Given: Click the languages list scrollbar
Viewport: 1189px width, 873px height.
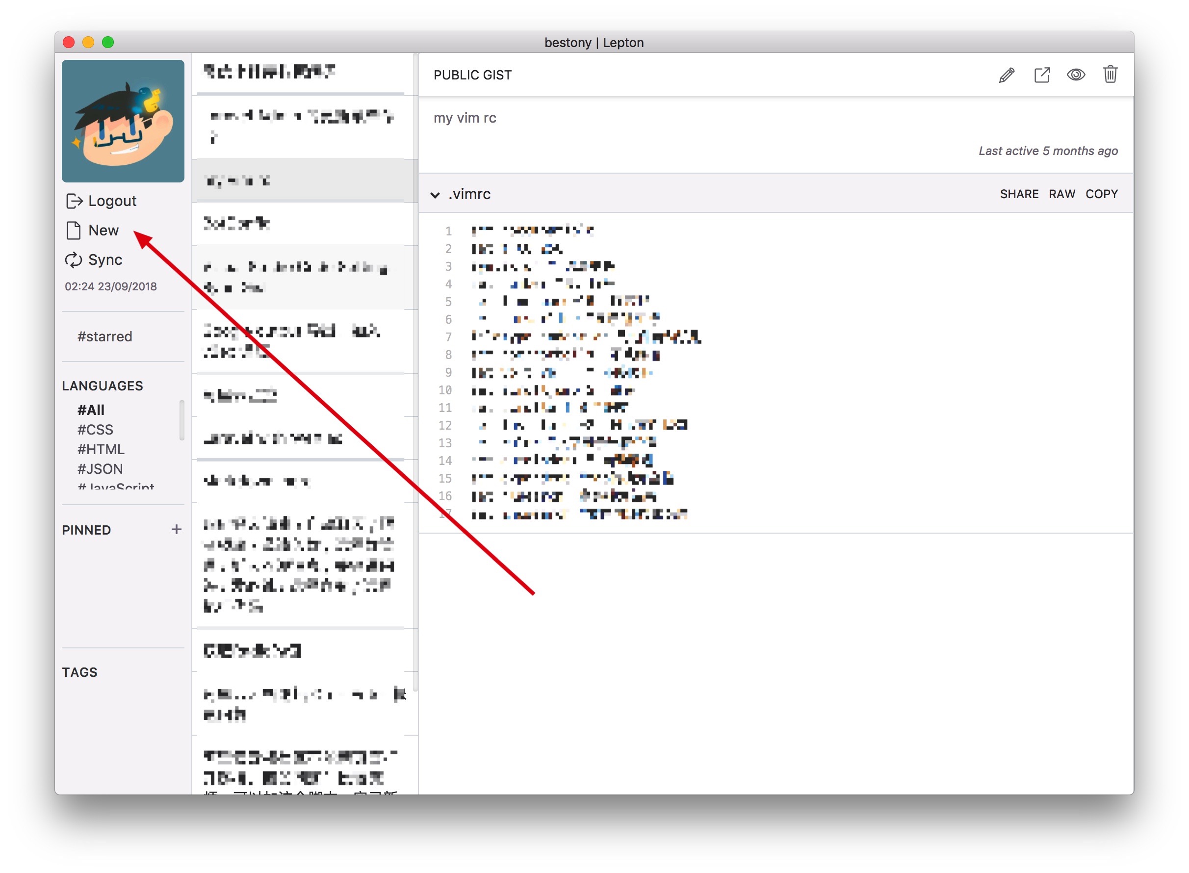Looking at the screenshot, I should (x=182, y=420).
